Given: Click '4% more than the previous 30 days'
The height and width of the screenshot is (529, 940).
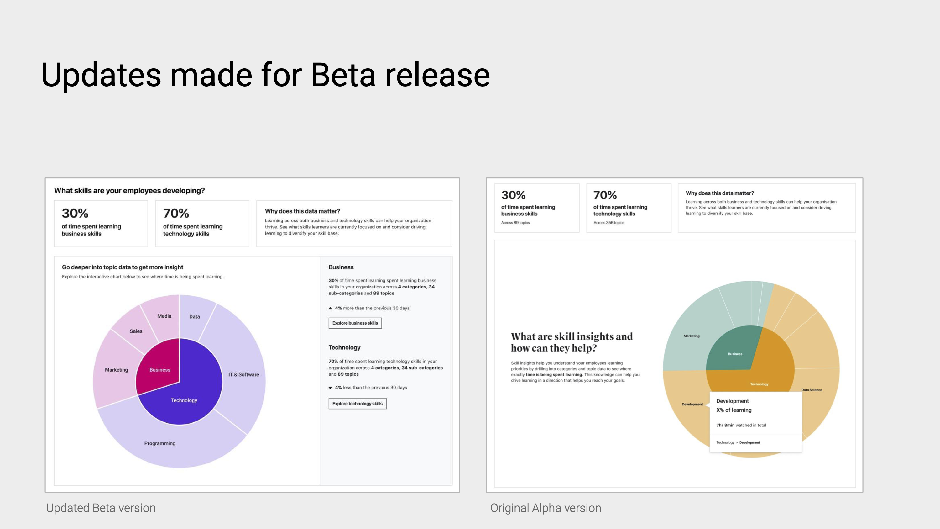Looking at the screenshot, I should (372, 308).
